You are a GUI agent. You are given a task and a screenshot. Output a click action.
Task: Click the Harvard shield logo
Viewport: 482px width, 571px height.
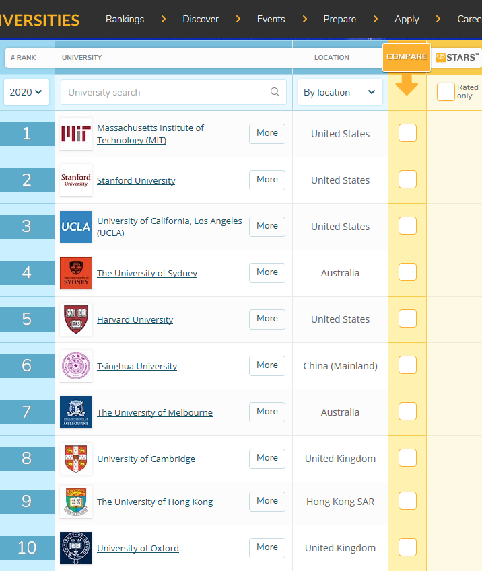[76, 319]
